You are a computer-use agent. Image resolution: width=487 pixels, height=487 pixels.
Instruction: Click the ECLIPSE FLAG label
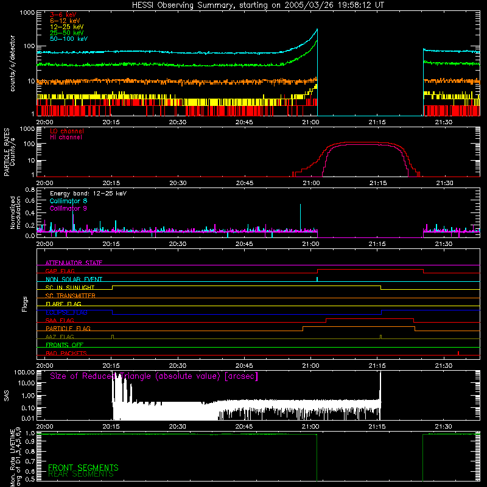point(66,312)
